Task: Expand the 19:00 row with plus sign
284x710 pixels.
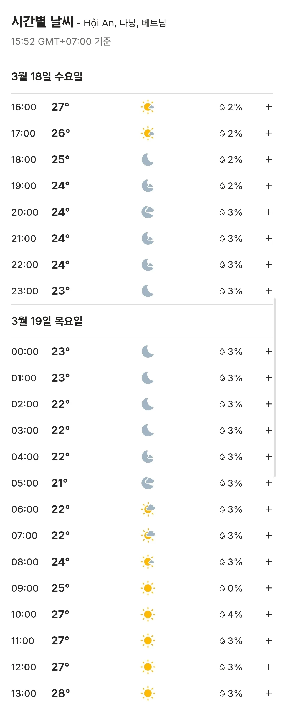Action: click(269, 186)
